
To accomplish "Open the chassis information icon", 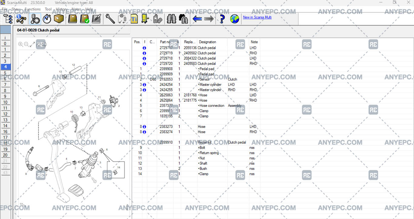I will tap(22, 19).
